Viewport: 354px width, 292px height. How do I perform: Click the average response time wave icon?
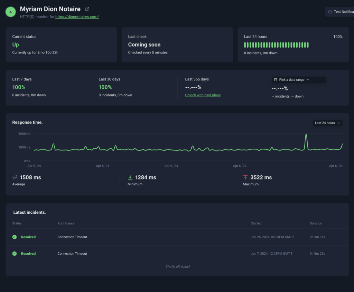[x=15, y=177]
